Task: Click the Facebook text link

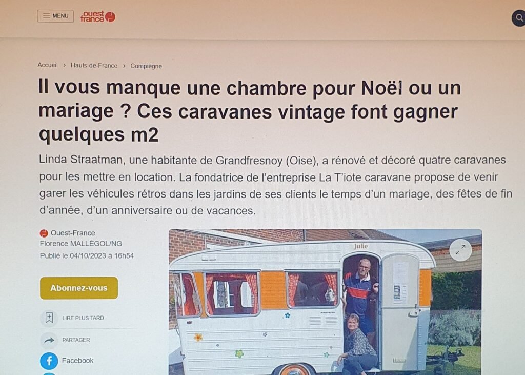Action: click(x=78, y=361)
